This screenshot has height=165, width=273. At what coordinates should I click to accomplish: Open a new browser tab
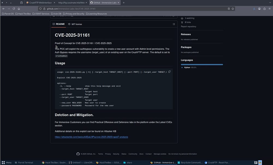point(124,3)
